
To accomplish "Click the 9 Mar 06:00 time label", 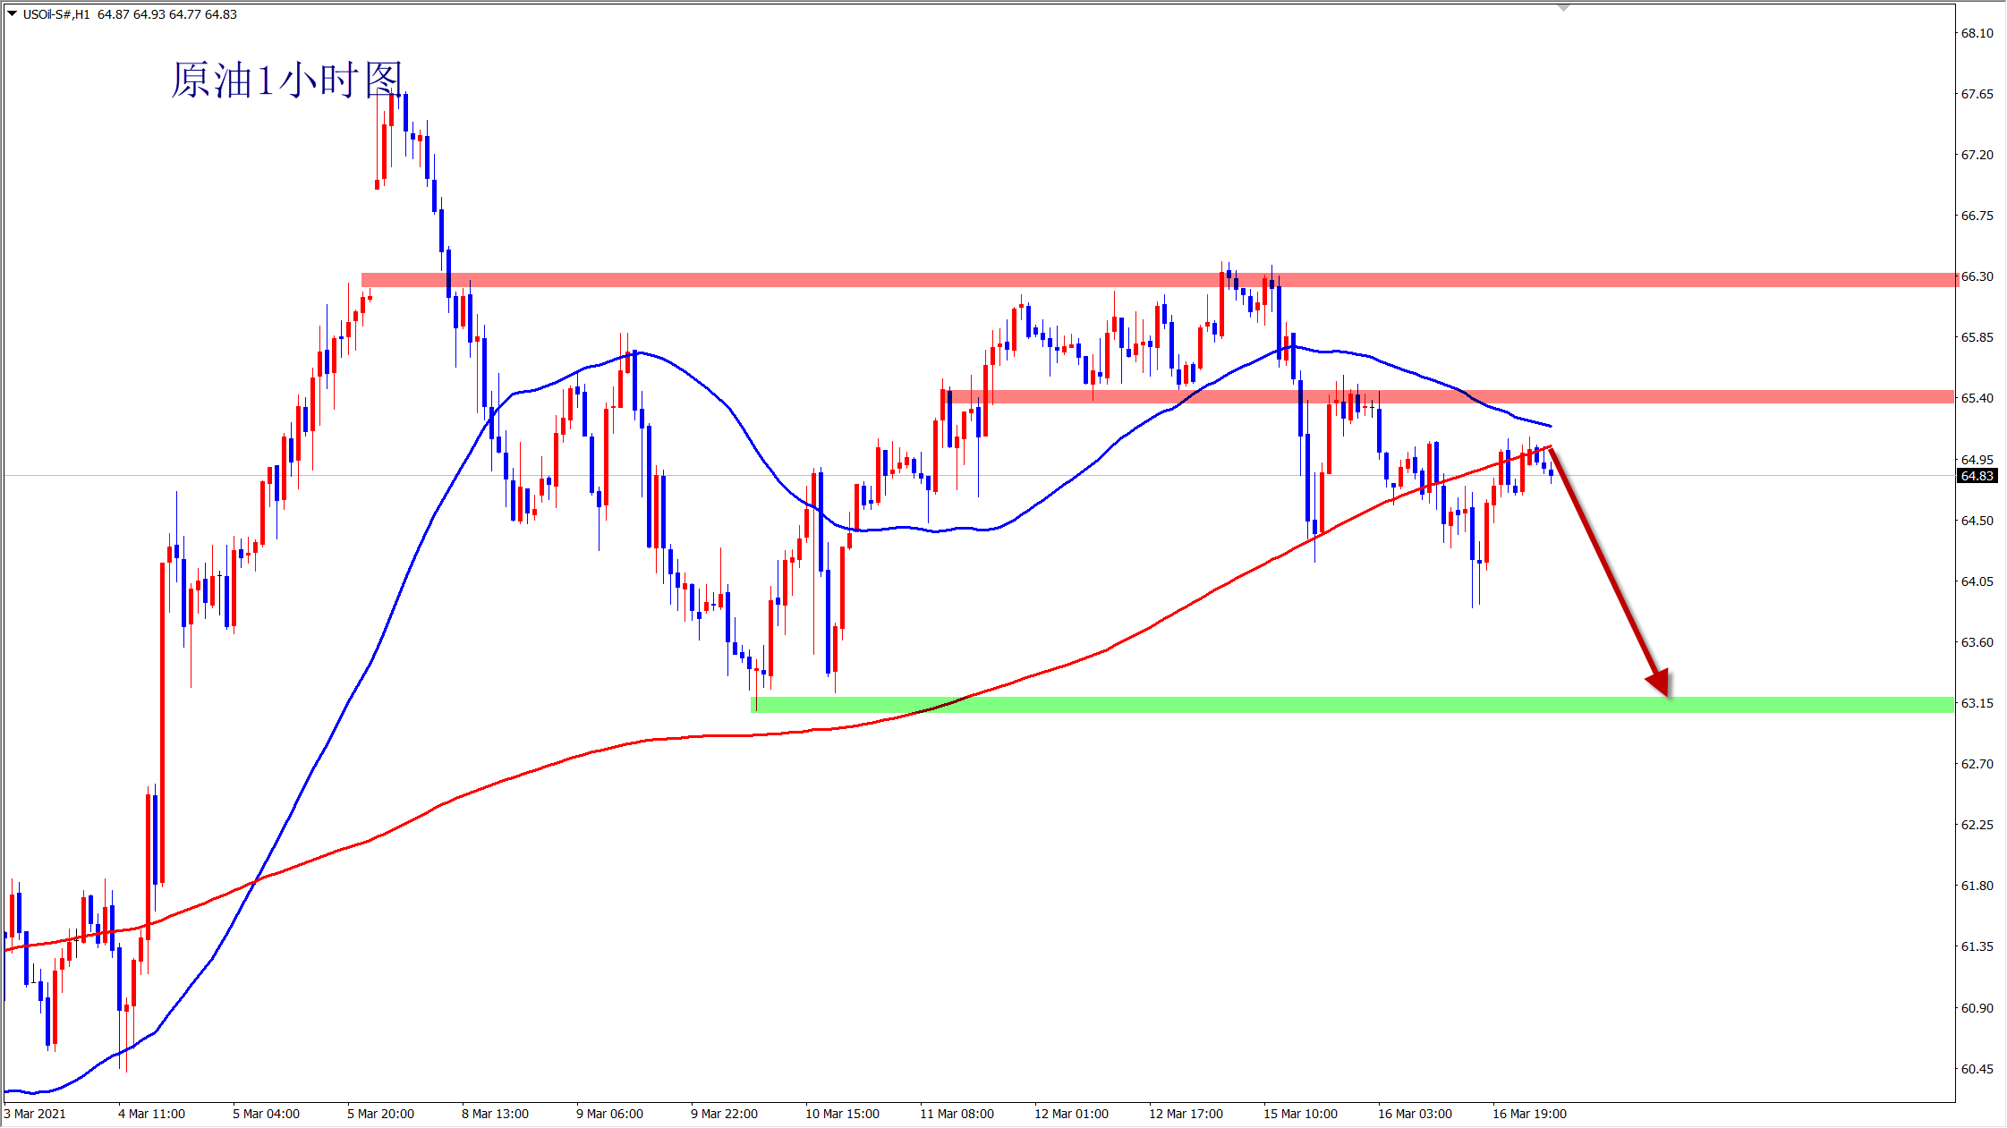I will (x=609, y=1114).
